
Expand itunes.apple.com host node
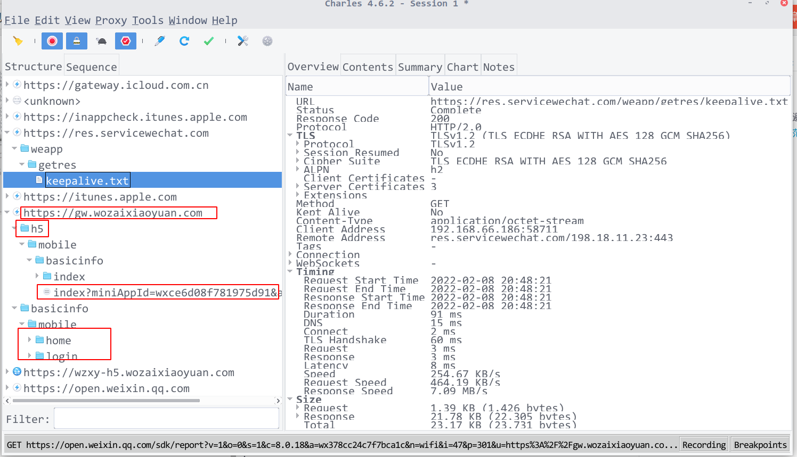(7, 196)
